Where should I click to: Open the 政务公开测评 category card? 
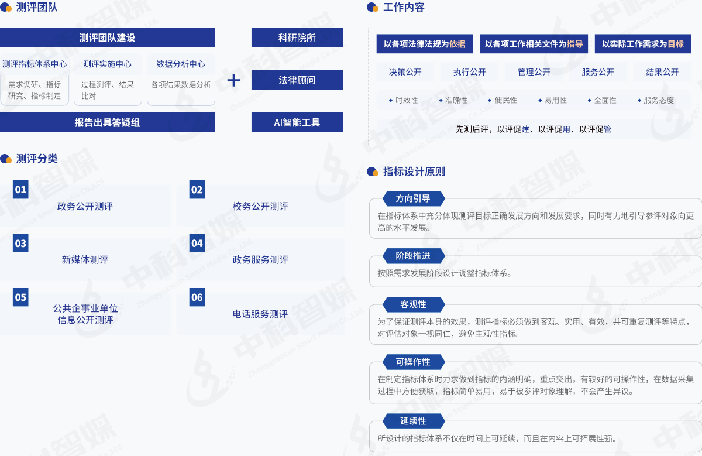[85, 206]
